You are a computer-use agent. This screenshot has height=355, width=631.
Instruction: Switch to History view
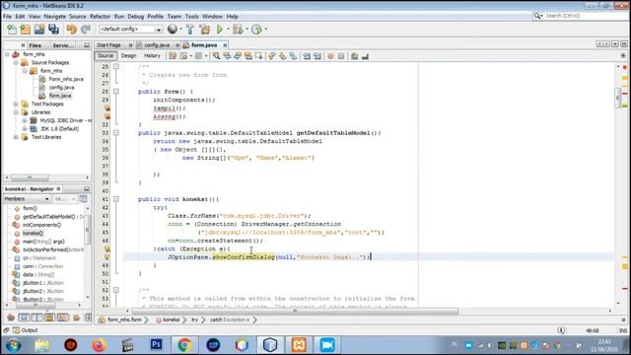[152, 56]
